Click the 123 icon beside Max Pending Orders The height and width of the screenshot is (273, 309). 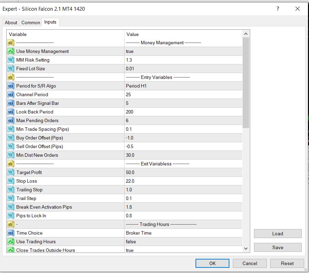click(x=10, y=120)
